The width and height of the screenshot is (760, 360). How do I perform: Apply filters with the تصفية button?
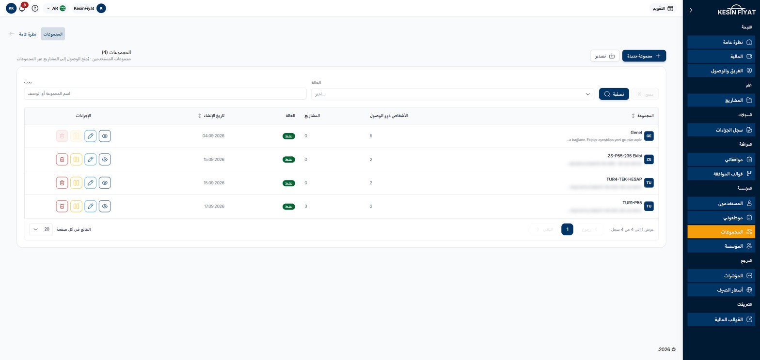(x=614, y=94)
